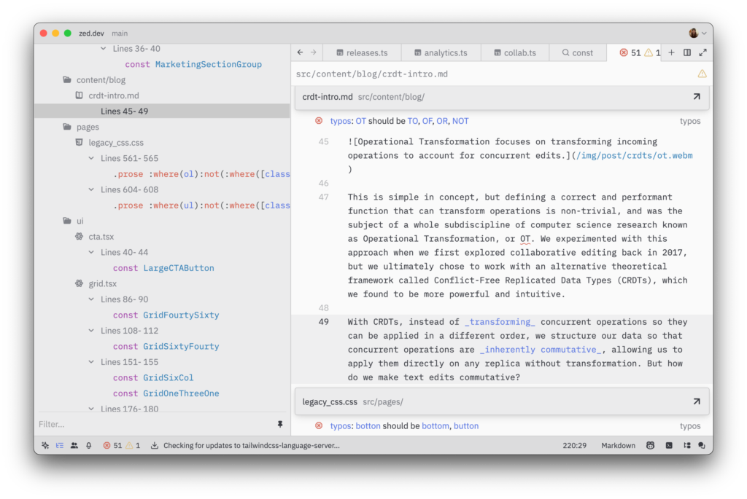Click the error icon beside botton typo
This screenshot has height=499, width=747.
pos(319,425)
